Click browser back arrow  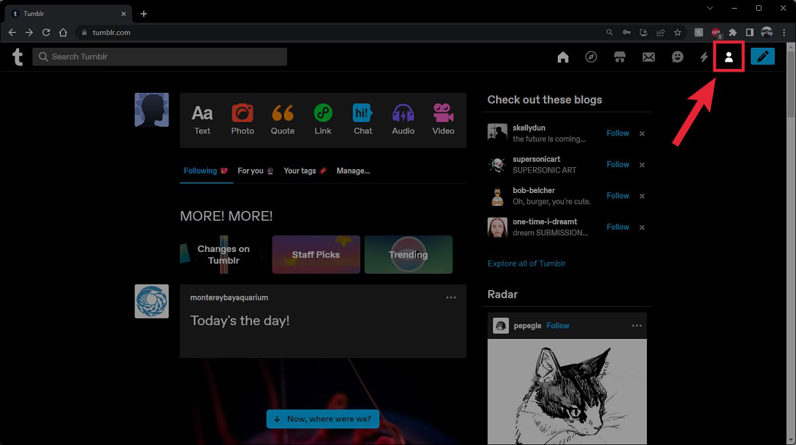[x=12, y=32]
